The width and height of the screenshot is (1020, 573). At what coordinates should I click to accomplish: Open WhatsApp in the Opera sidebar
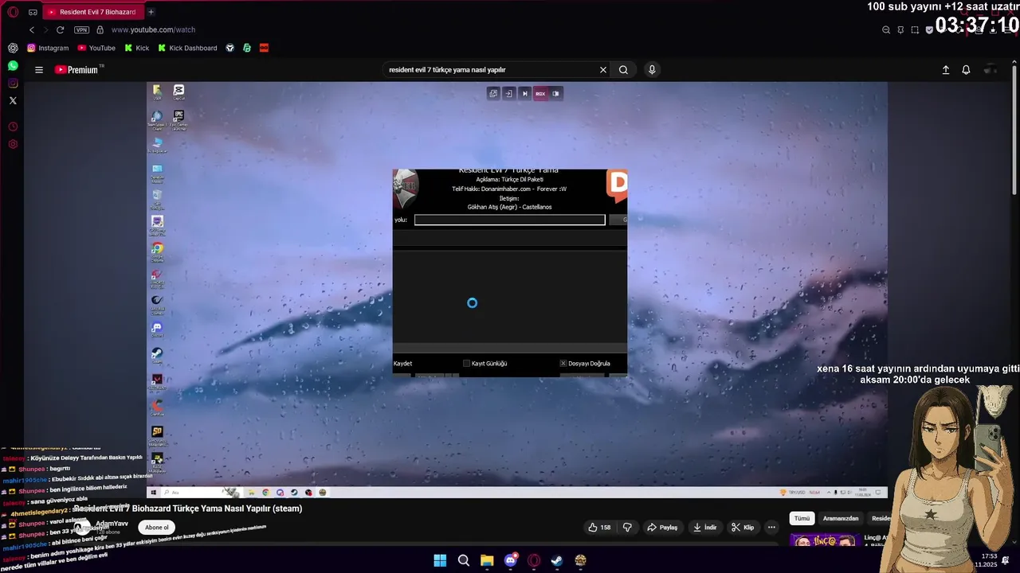coord(13,65)
